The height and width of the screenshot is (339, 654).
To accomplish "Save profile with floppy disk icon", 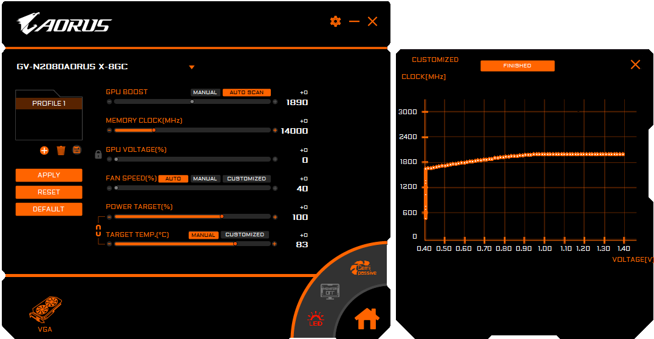I will pyautogui.click(x=77, y=150).
